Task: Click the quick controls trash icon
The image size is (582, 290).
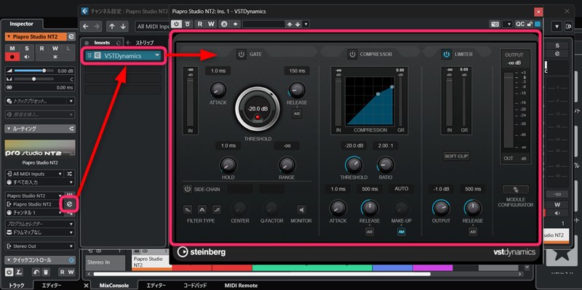Action: 45,273
